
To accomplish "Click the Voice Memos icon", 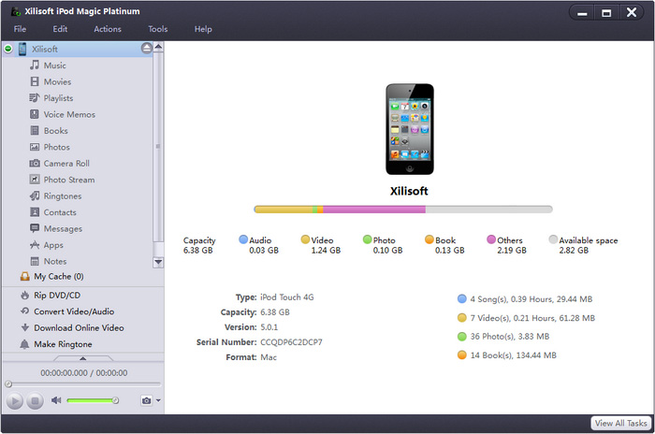I will click(35, 114).
